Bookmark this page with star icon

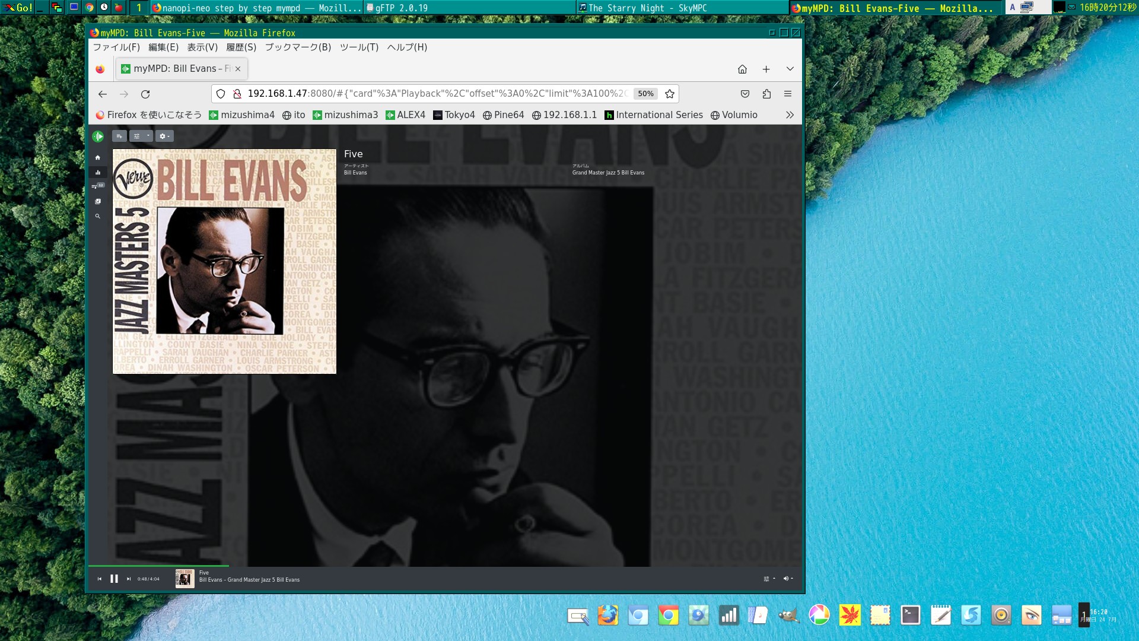tap(670, 94)
